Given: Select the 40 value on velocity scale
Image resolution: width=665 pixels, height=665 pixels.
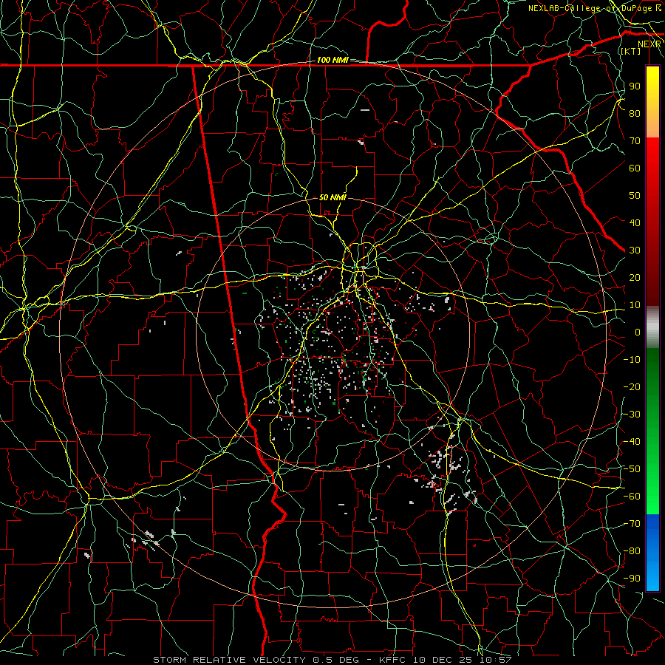Looking at the screenshot, I should (x=635, y=222).
